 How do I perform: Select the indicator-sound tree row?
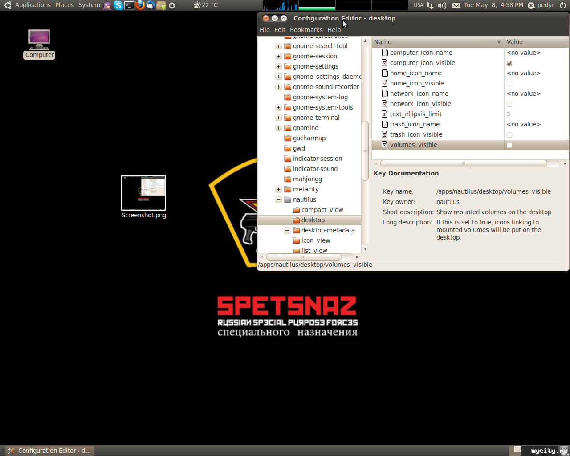click(x=309, y=169)
